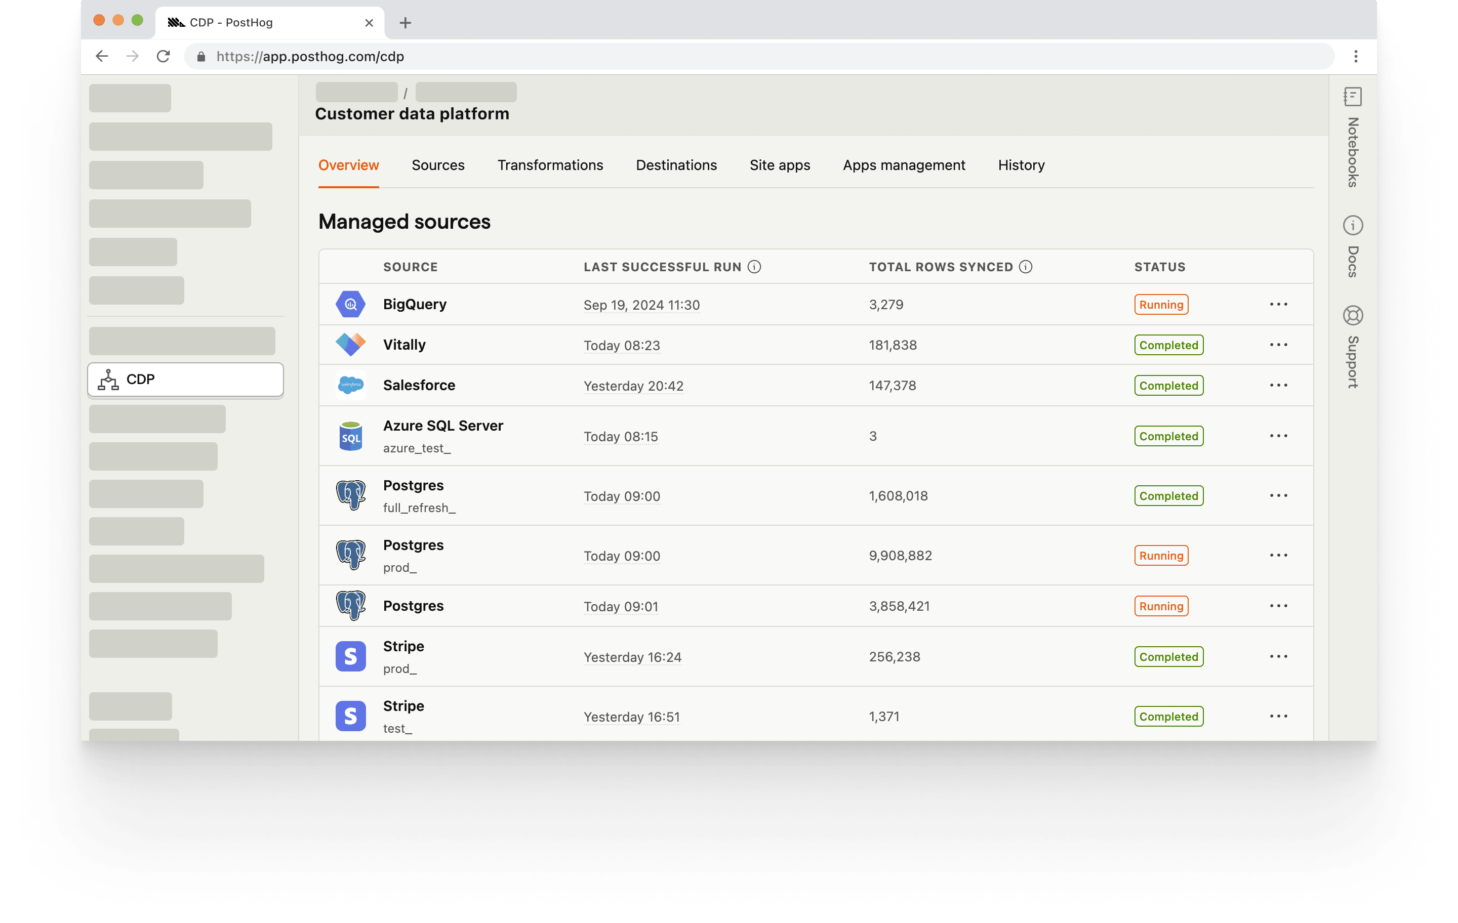Viewport: 1458px width, 923px height.
Task: Open the Support side panel
Action: click(x=1352, y=347)
